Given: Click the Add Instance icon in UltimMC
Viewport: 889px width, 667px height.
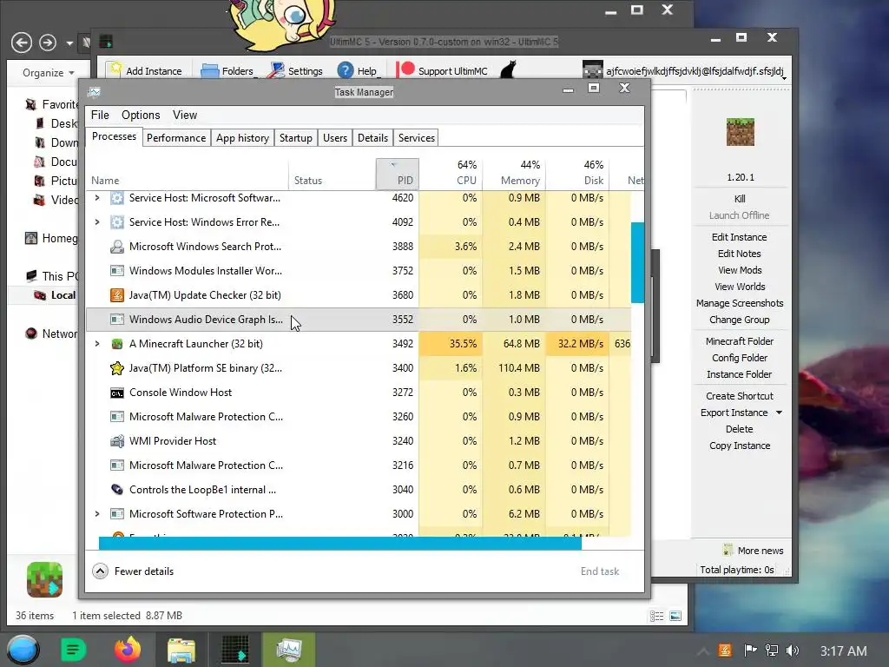Looking at the screenshot, I should 115,69.
